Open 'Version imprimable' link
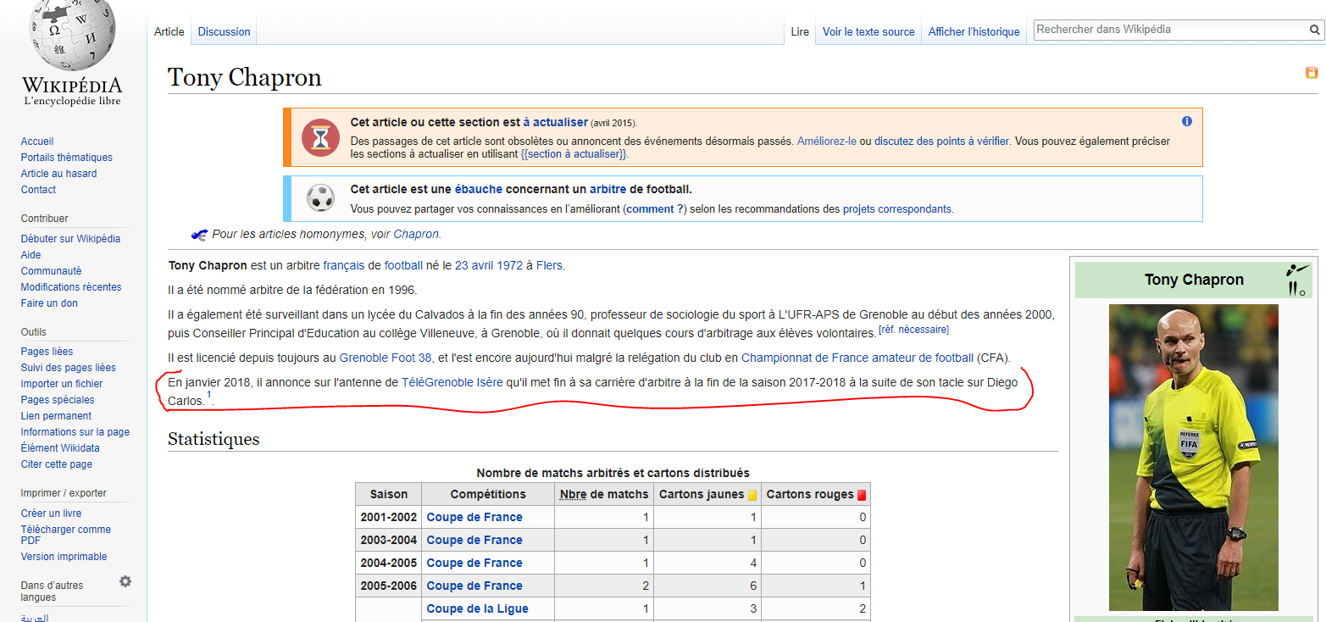The width and height of the screenshot is (1326, 622). 64,557
